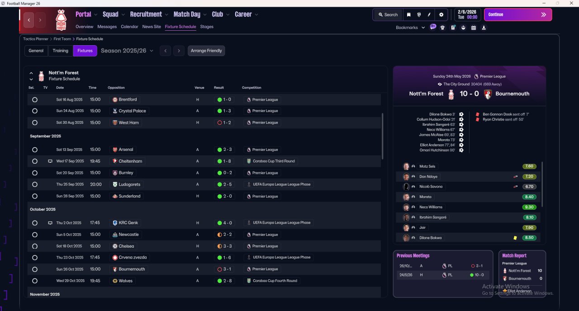Click the TV icon on Cheltenham fixture row

coord(50,161)
